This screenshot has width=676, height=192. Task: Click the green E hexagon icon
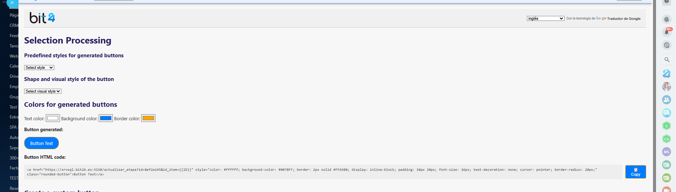pyautogui.click(x=666, y=126)
